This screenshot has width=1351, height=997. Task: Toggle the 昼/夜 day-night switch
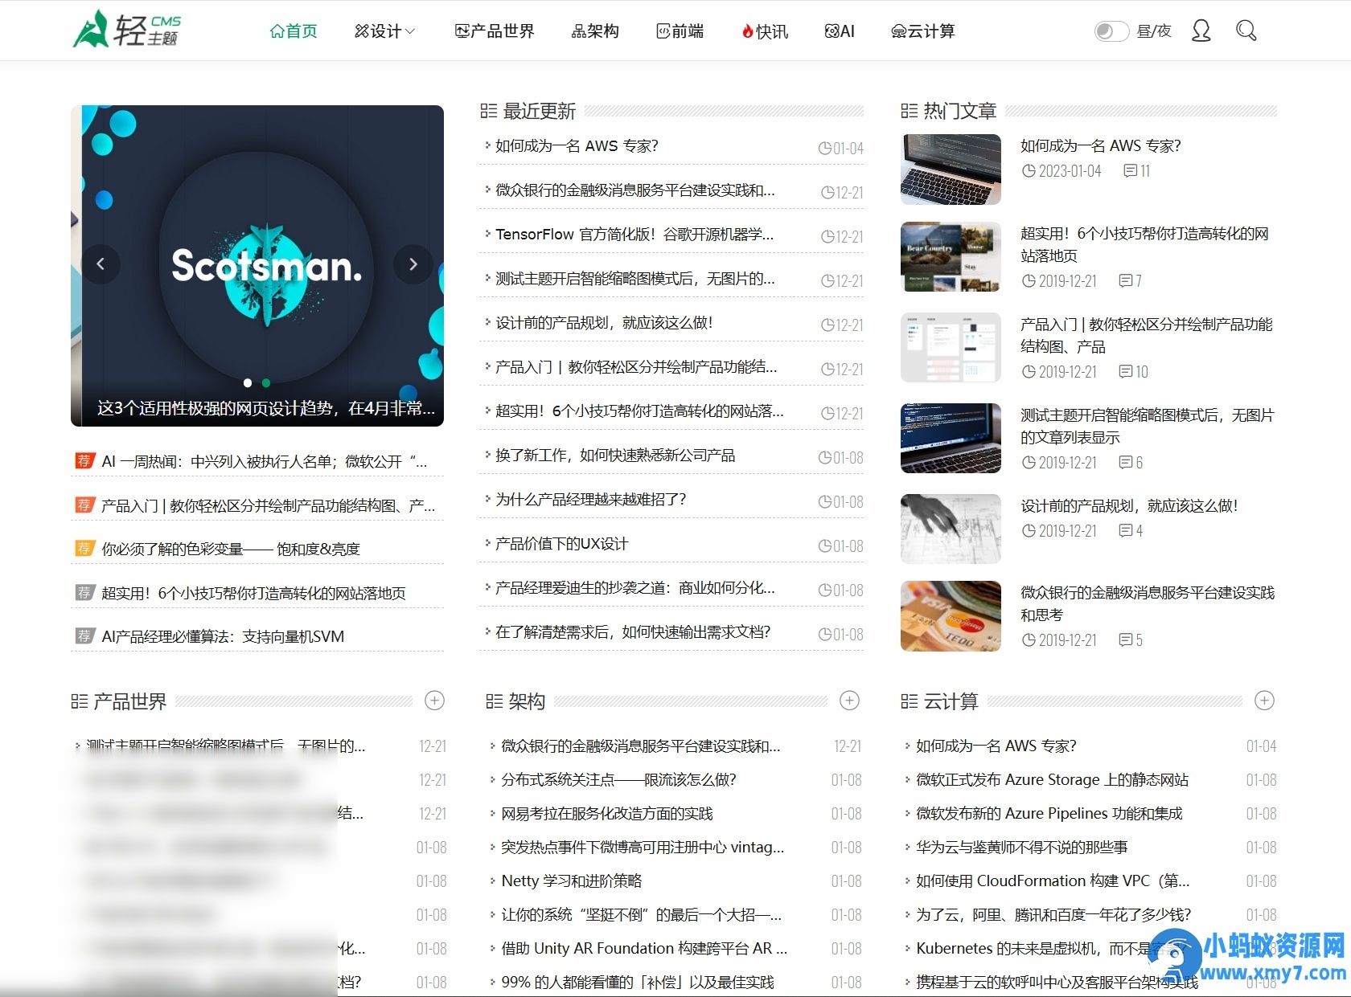[x=1111, y=30]
